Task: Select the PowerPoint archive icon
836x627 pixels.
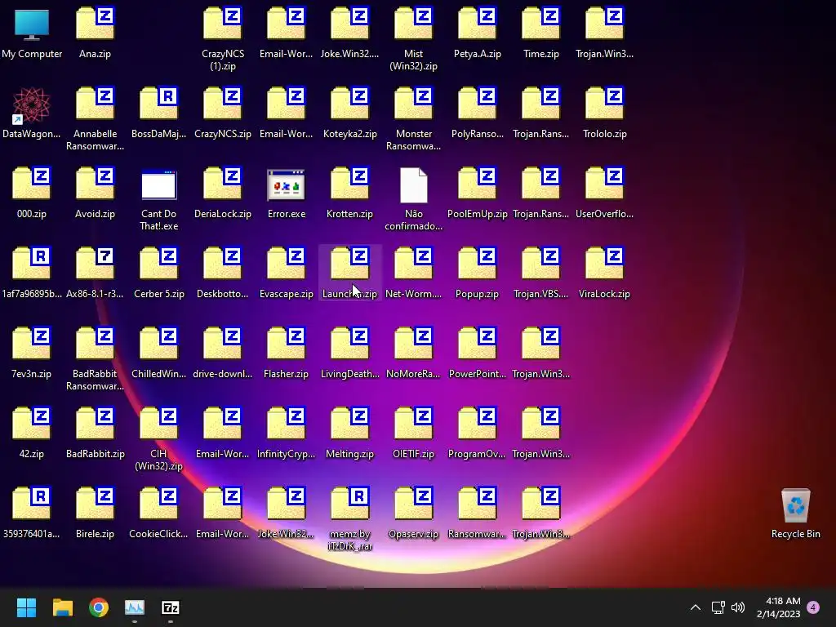Action: 477,344
